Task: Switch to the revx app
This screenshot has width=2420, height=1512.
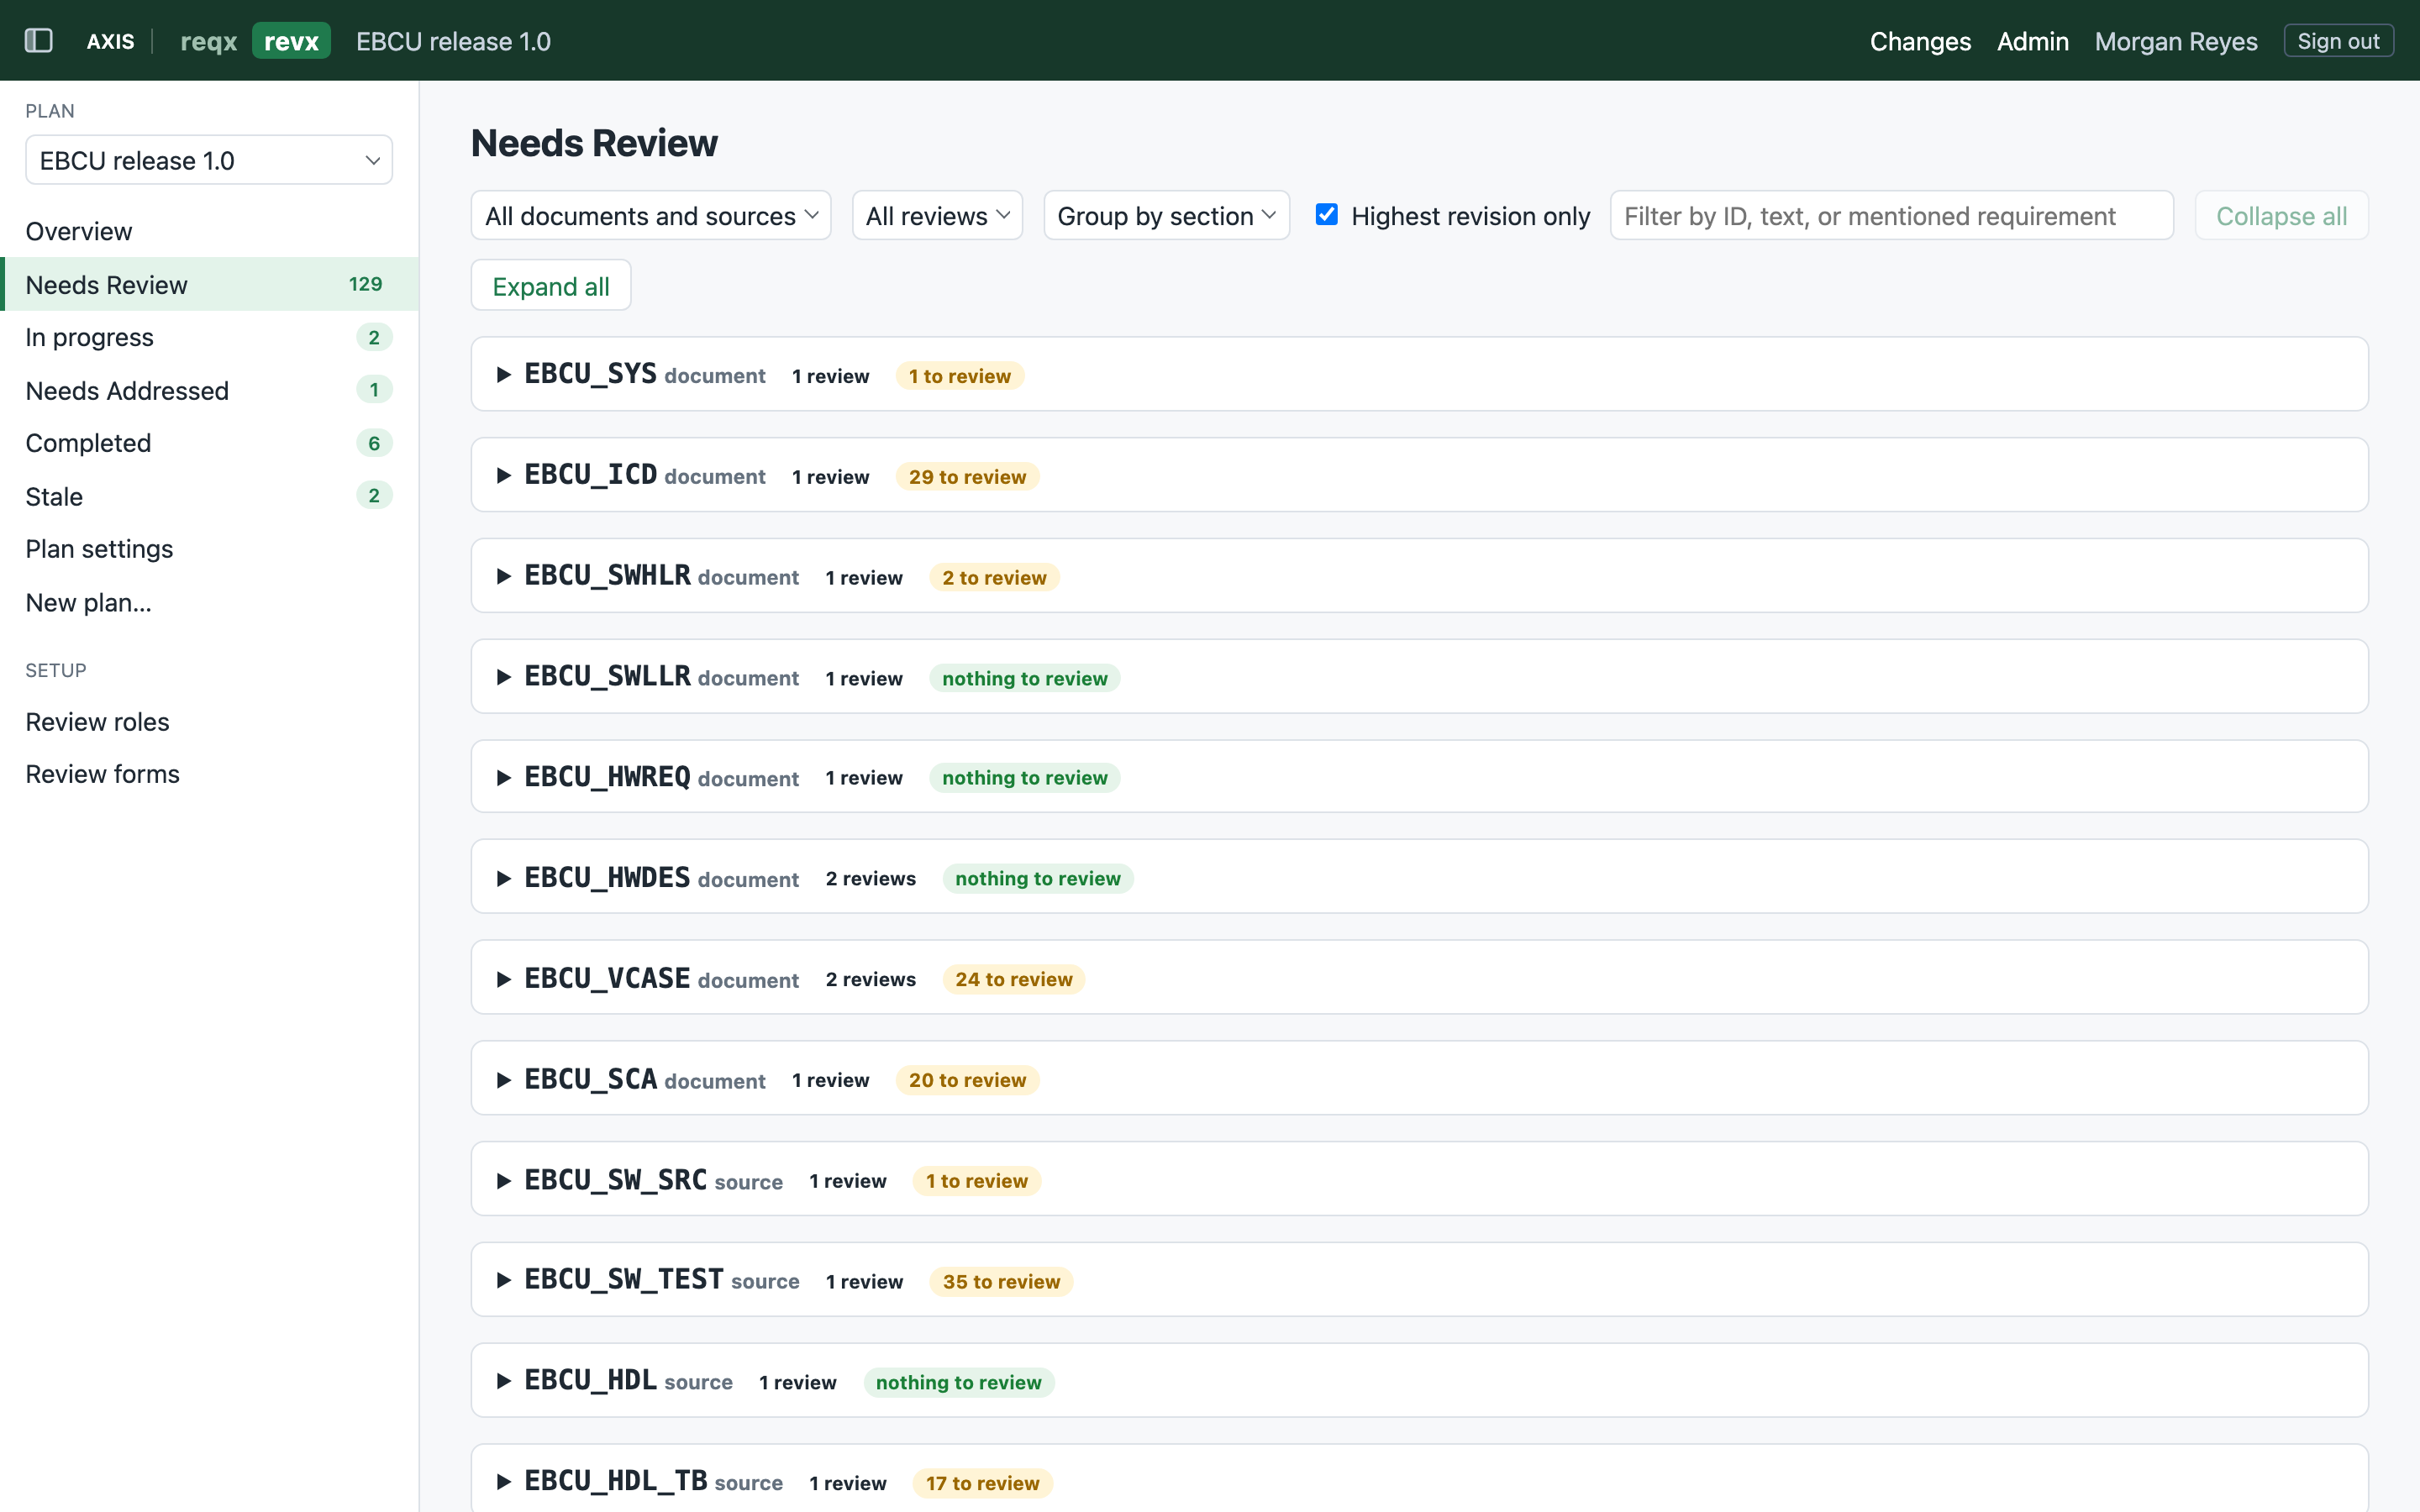Action: [x=291, y=41]
